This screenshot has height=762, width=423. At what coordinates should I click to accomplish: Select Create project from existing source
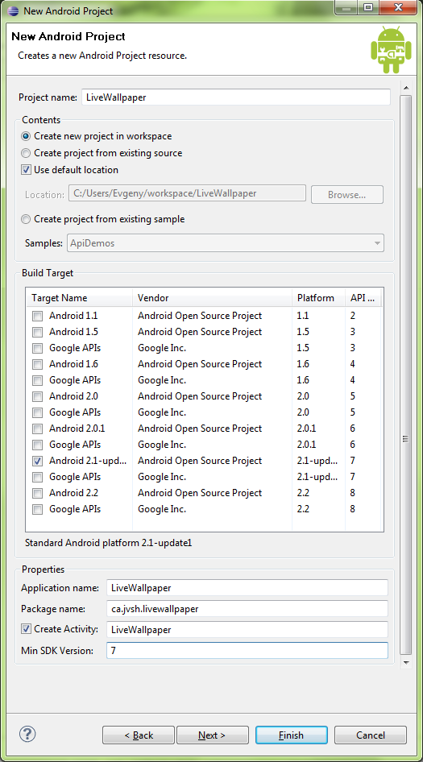[x=26, y=154]
